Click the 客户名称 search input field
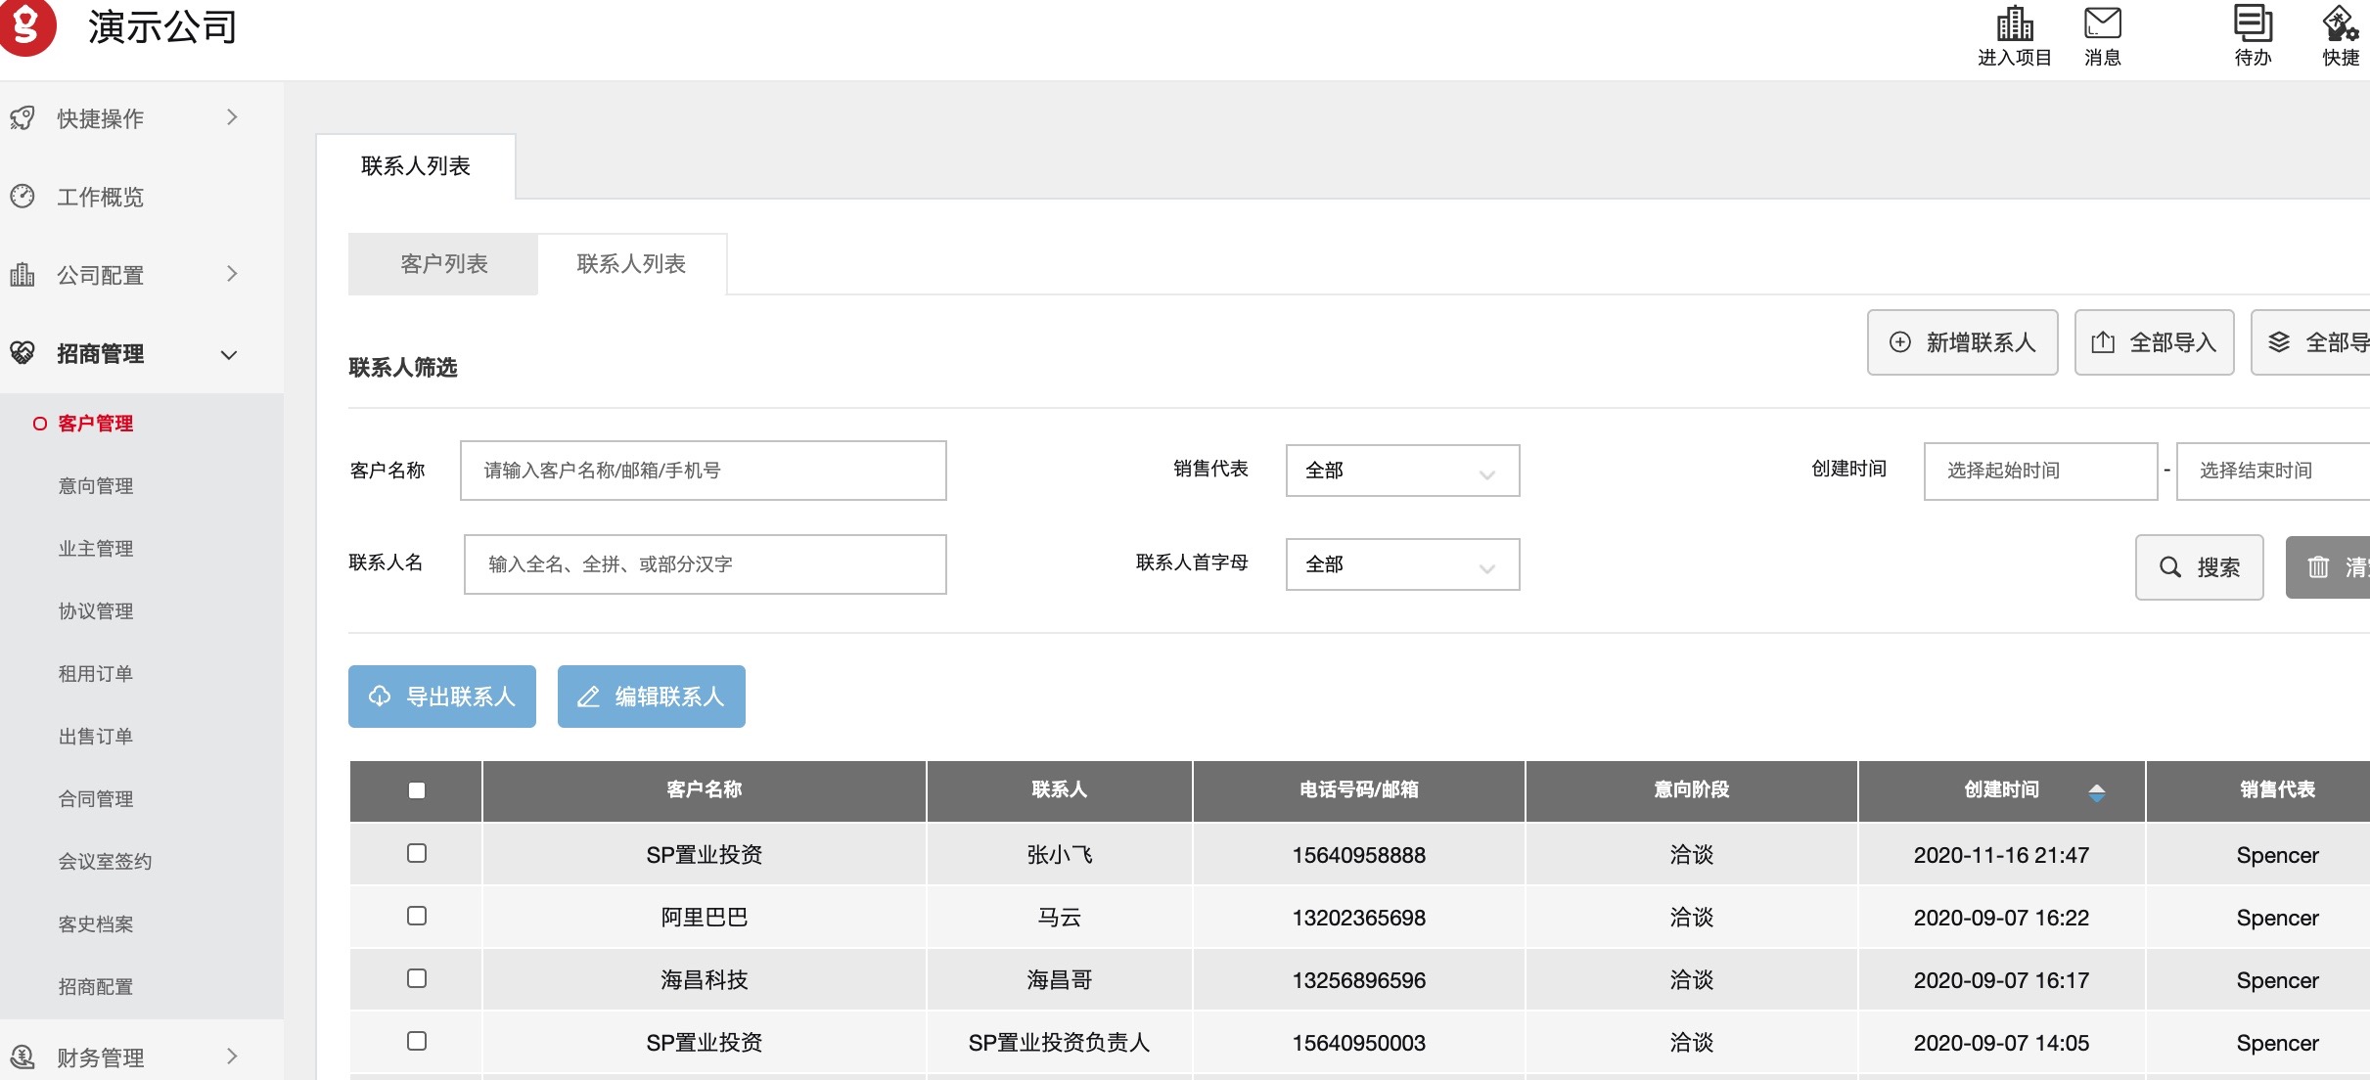This screenshot has height=1080, width=2370. tap(703, 471)
